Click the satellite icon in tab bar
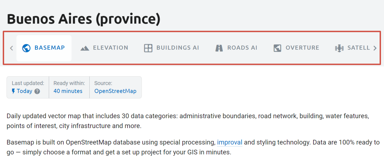The height and width of the screenshot is (165, 384). 339,48
